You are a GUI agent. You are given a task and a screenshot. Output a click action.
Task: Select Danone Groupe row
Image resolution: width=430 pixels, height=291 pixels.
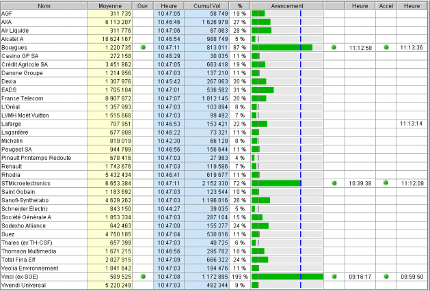(x=22, y=73)
